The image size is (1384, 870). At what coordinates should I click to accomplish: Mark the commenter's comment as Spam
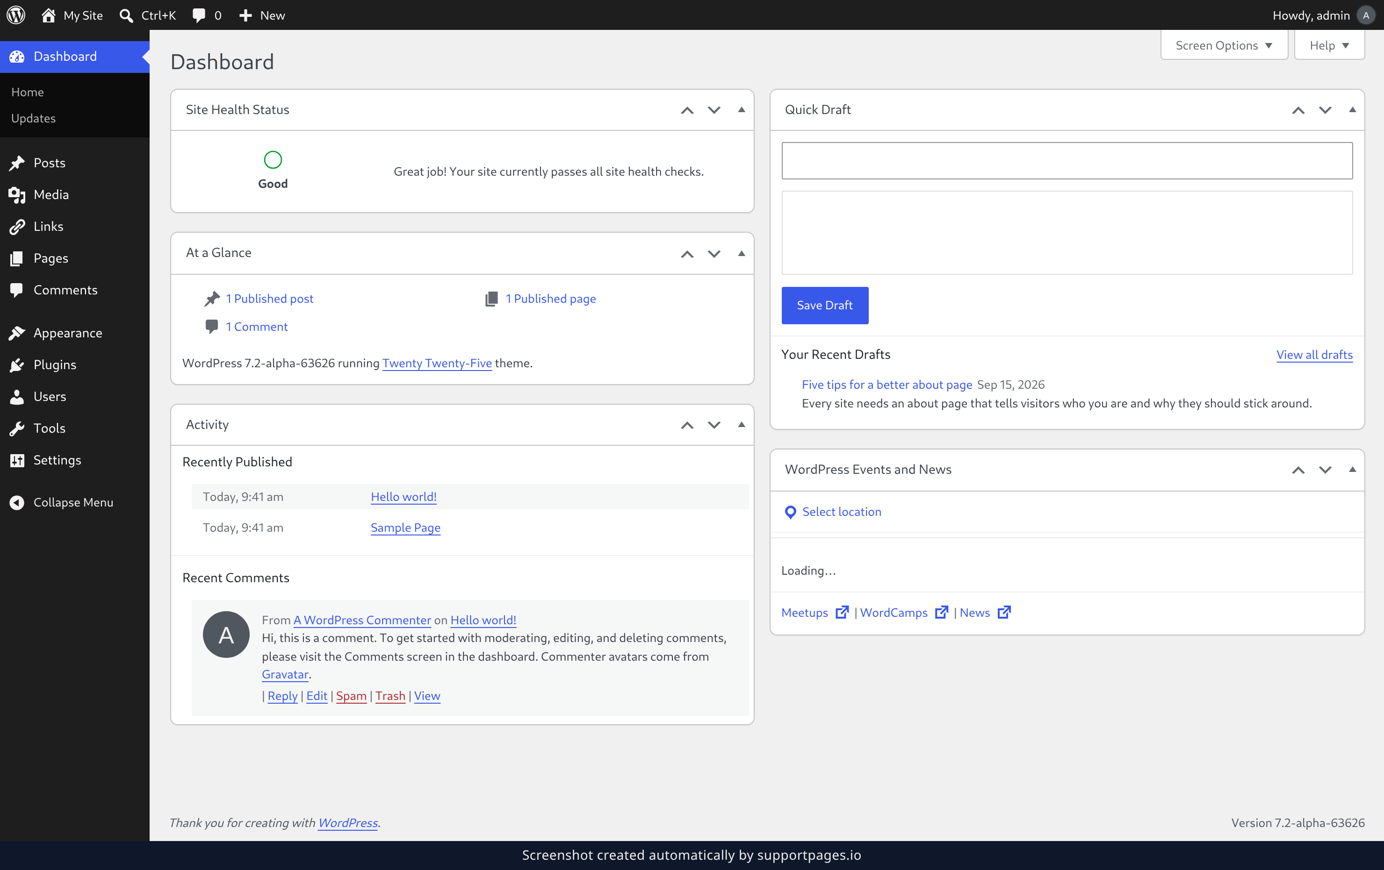pyautogui.click(x=351, y=696)
